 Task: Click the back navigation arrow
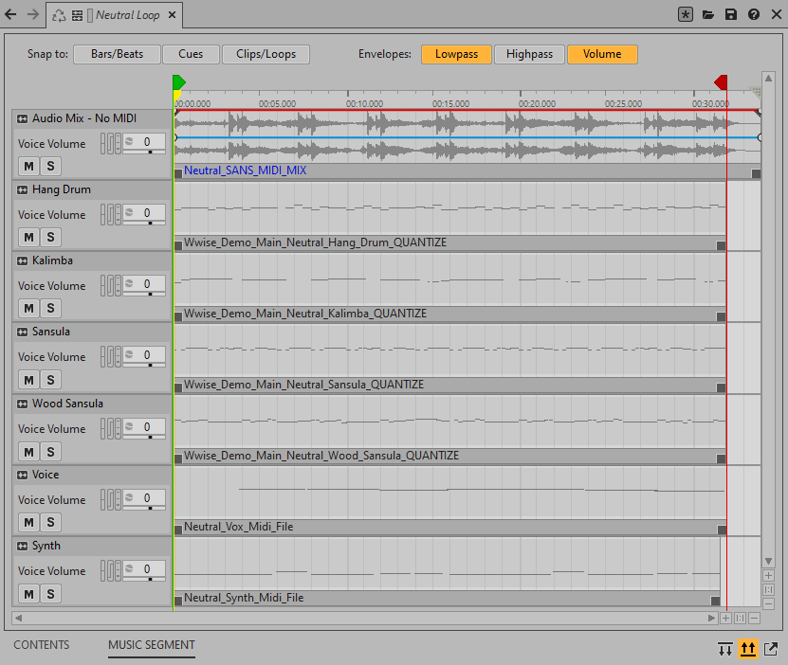coord(10,15)
